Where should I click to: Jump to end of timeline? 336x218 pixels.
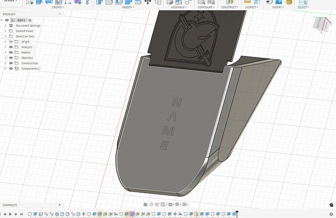[x=21, y=214]
